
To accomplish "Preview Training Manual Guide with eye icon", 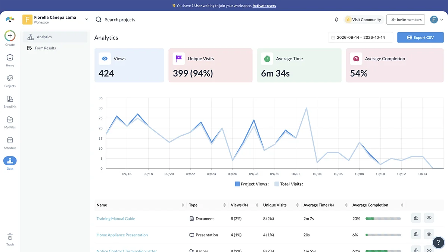I will coord(429,218).
